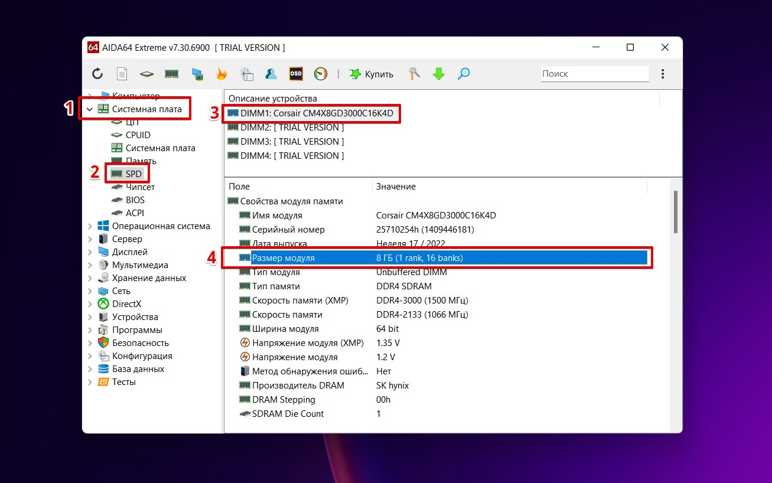Select the Производитель DRAM row
Viewport: 772px width, 483px height.
443,386
